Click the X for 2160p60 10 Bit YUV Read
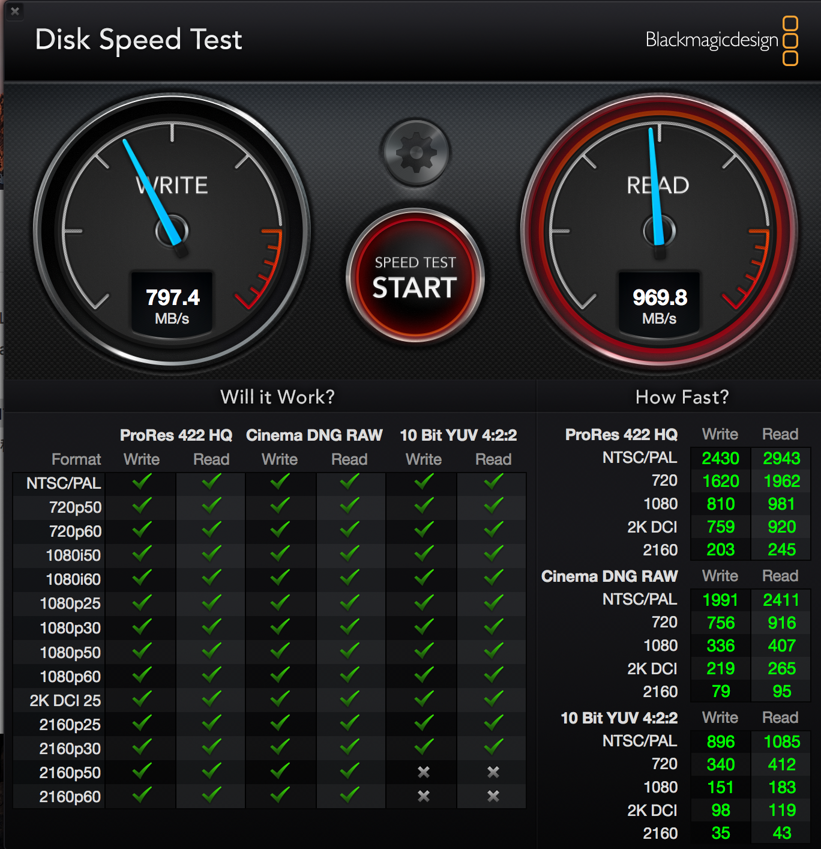 [x=493, y=796]
